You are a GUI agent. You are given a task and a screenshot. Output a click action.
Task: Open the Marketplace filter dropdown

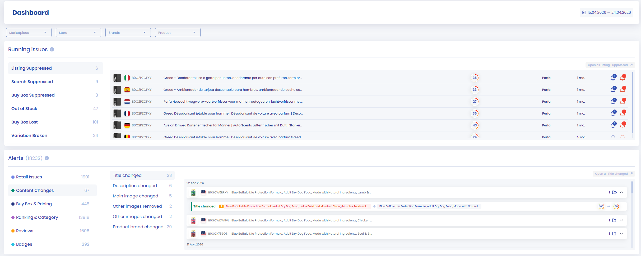click(29, 32)
